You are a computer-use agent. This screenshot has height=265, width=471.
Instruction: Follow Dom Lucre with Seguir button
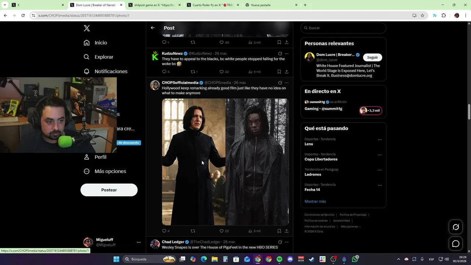click(372, 57)
